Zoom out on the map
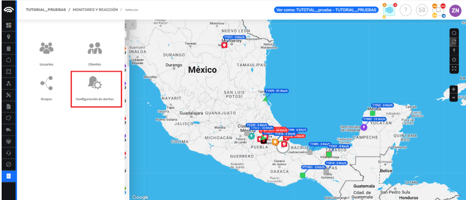 click(453, 97)
